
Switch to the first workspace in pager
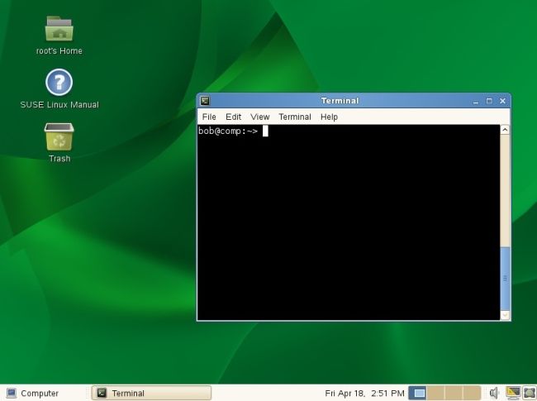418,393
